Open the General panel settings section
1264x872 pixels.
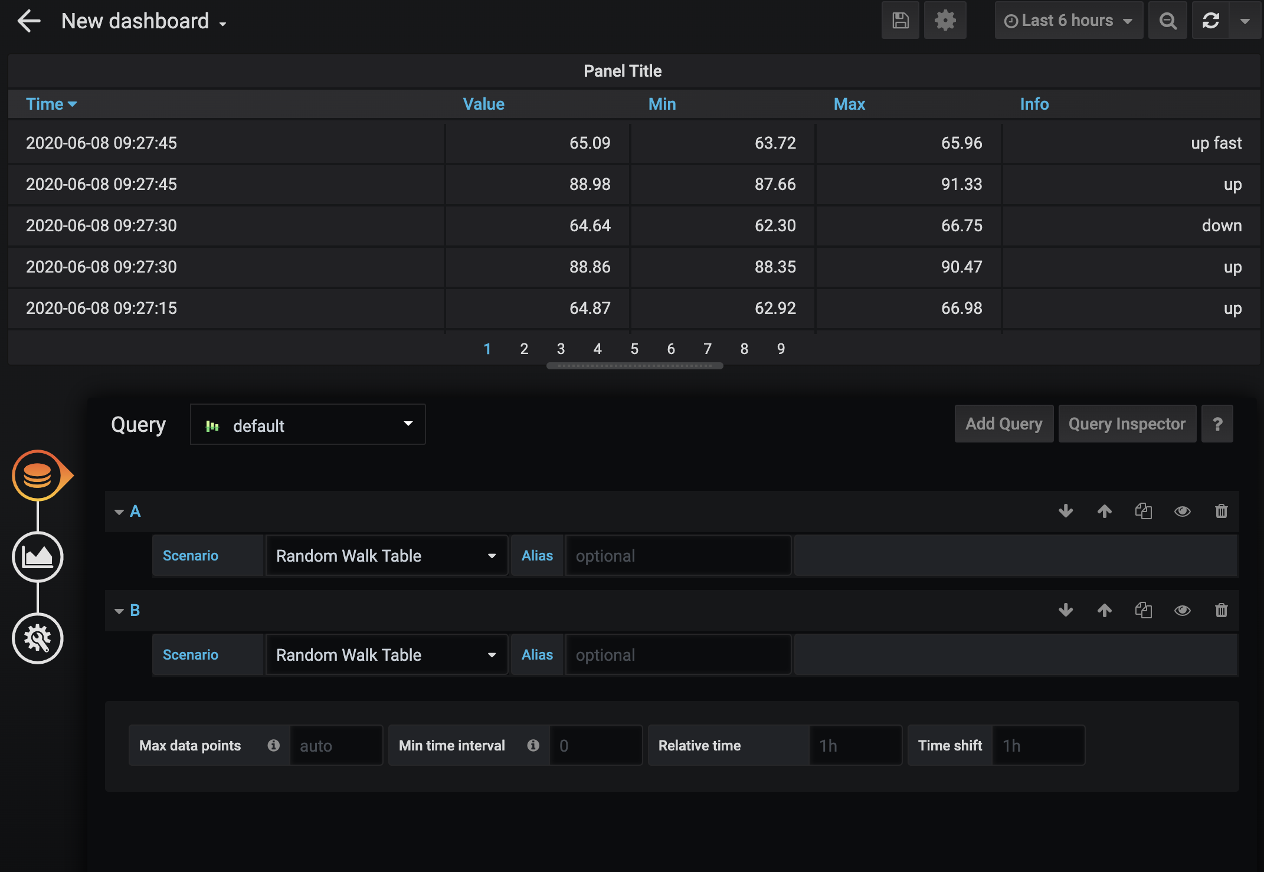38,638
